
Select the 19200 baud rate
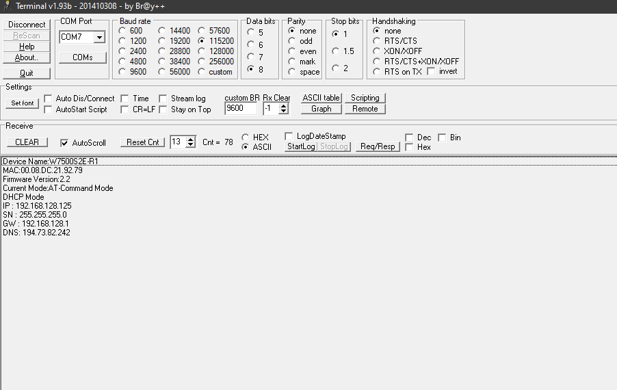pyautogui.click(x=162, y=41)
